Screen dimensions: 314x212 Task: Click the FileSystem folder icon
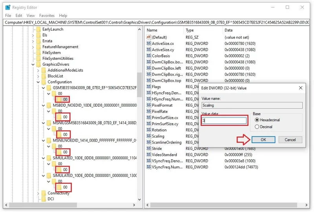pos(38,53)
